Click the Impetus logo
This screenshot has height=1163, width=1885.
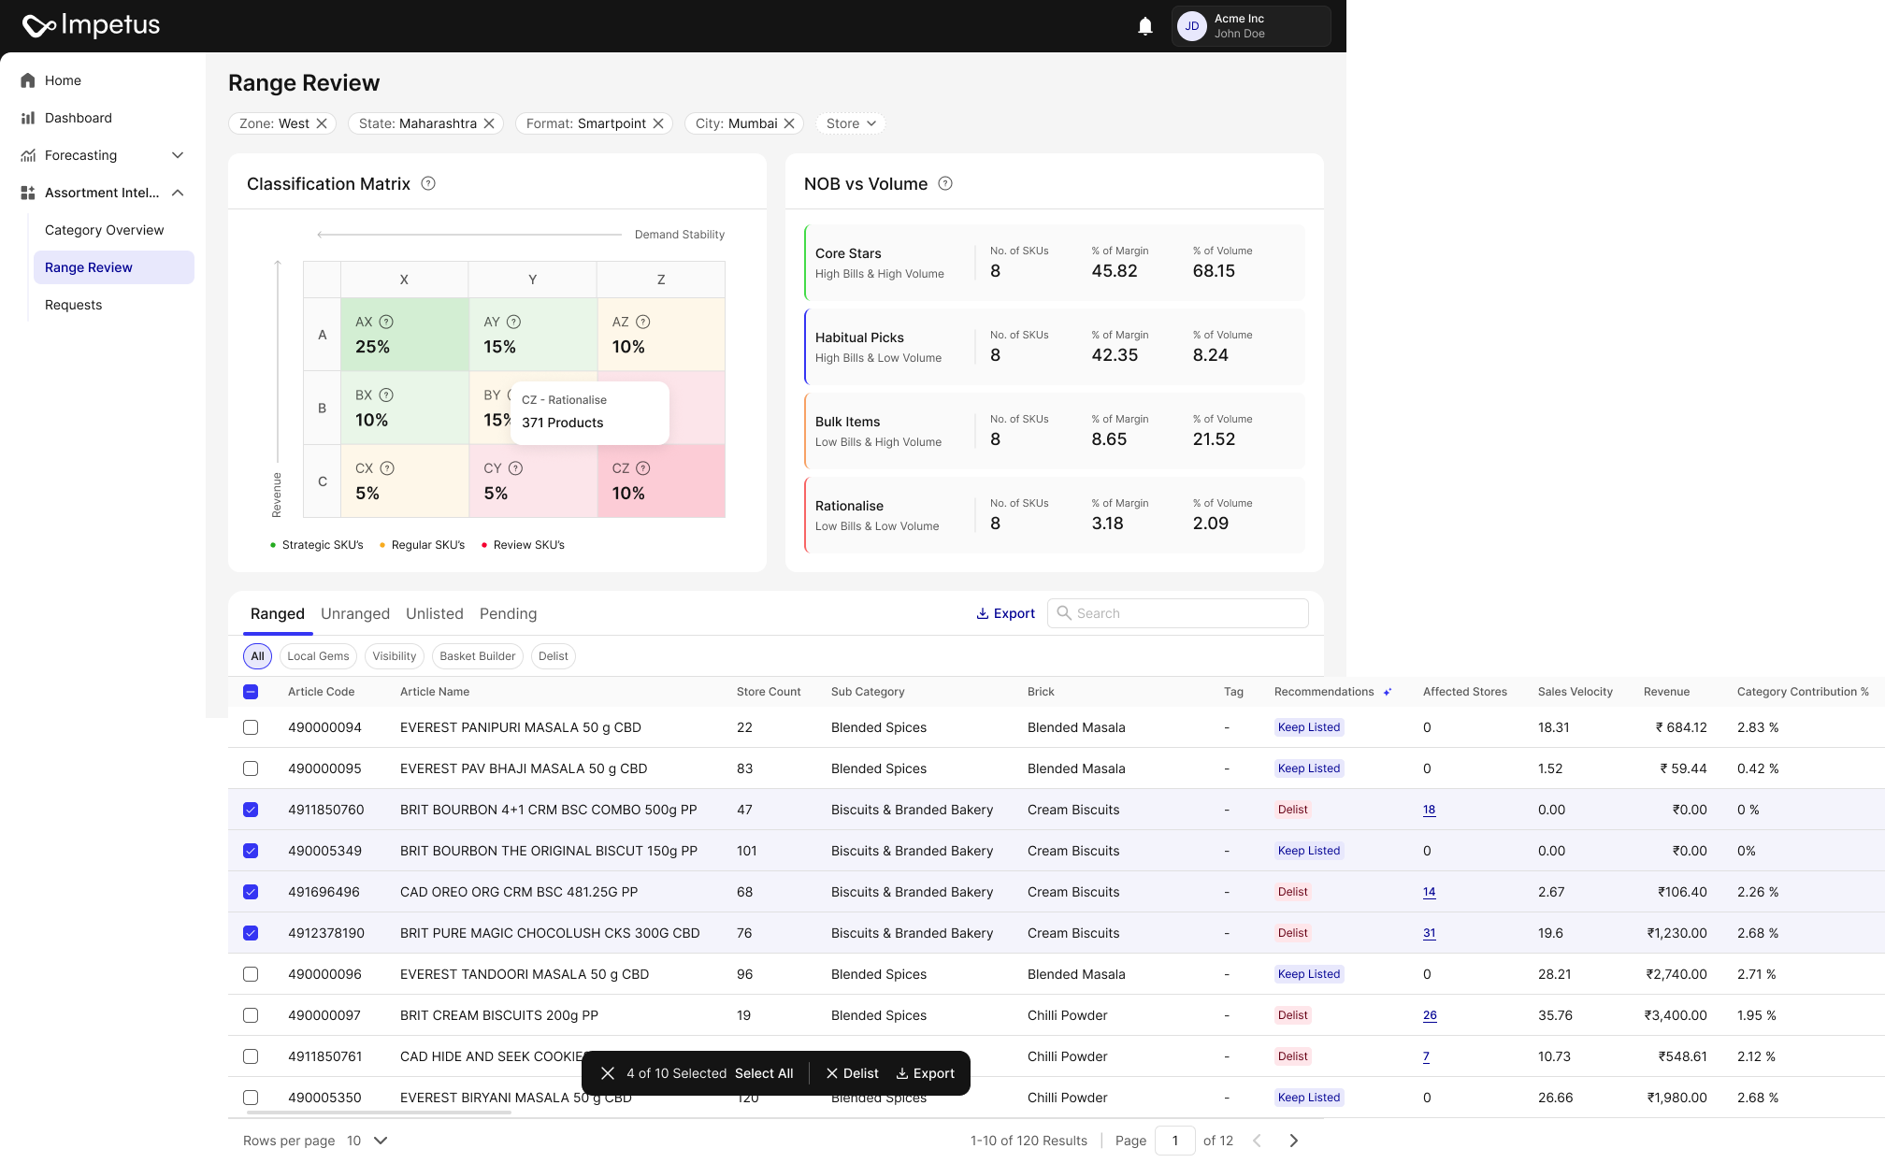[91, 25]
